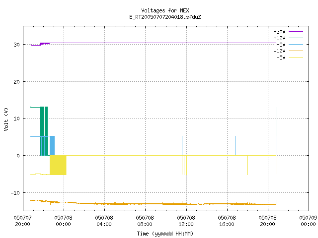Click the y-axis tick label 10

click(16, 119)
